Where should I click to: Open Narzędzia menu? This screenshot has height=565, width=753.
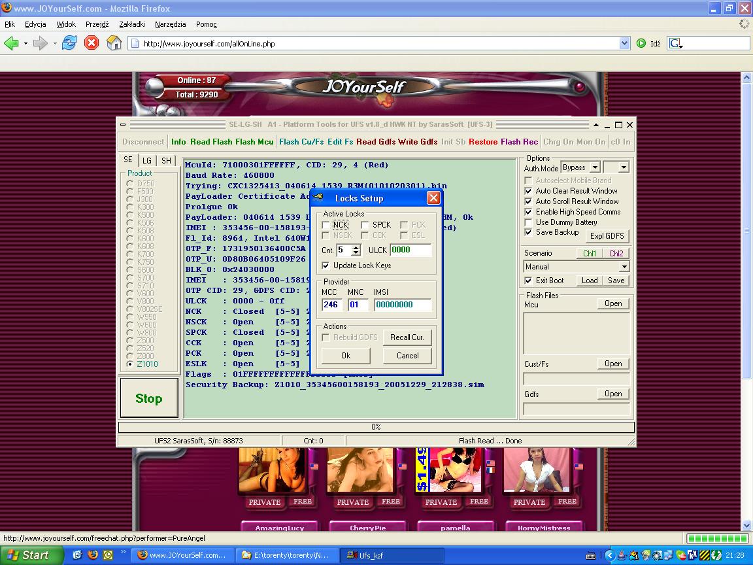click(x=170, y=24)
